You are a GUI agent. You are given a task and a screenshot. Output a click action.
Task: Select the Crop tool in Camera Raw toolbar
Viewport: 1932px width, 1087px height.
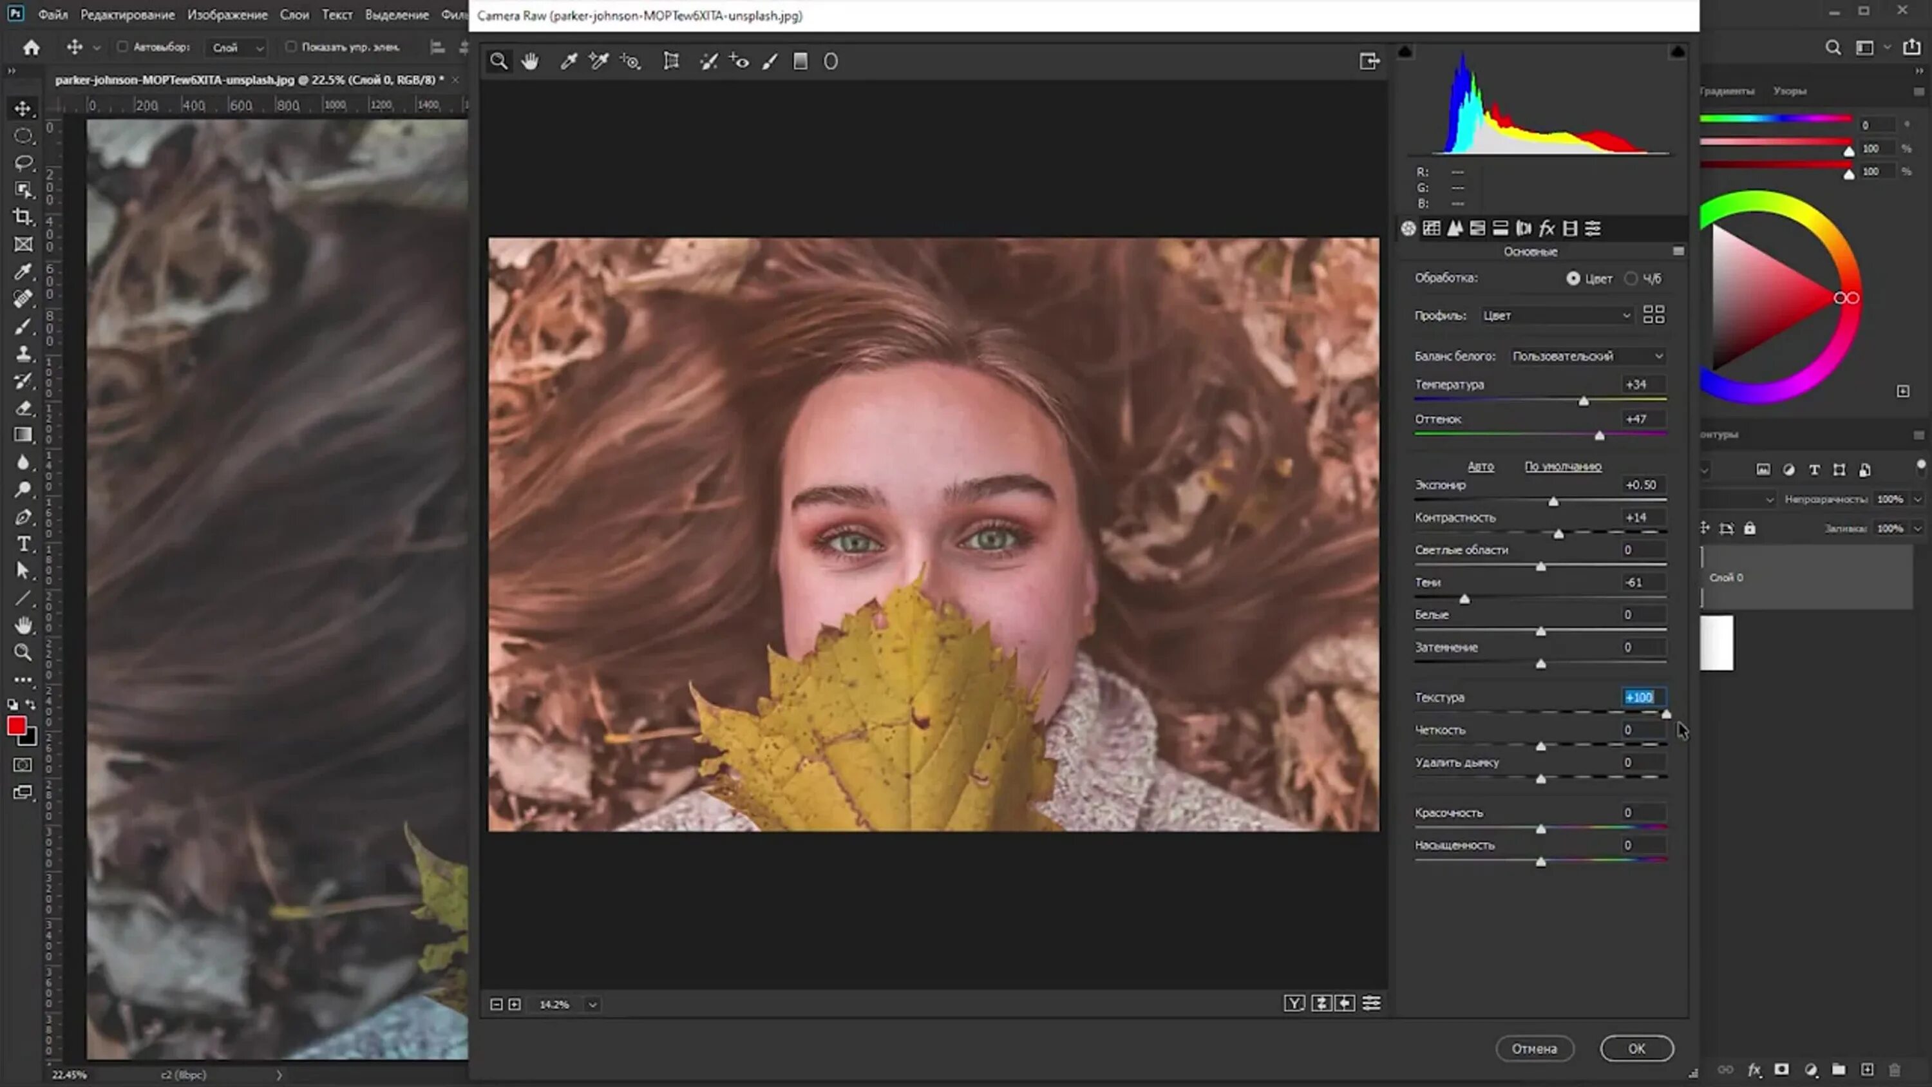[670, 62]
